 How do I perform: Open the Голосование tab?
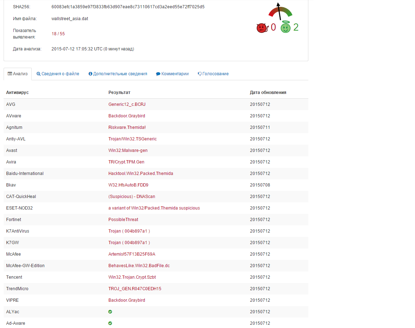click(213, 74)
